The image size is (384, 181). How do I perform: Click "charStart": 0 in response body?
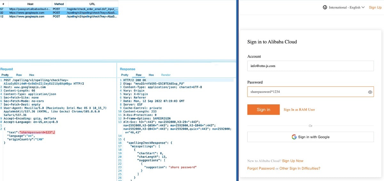pyautogui.click(x=150, y=153)
